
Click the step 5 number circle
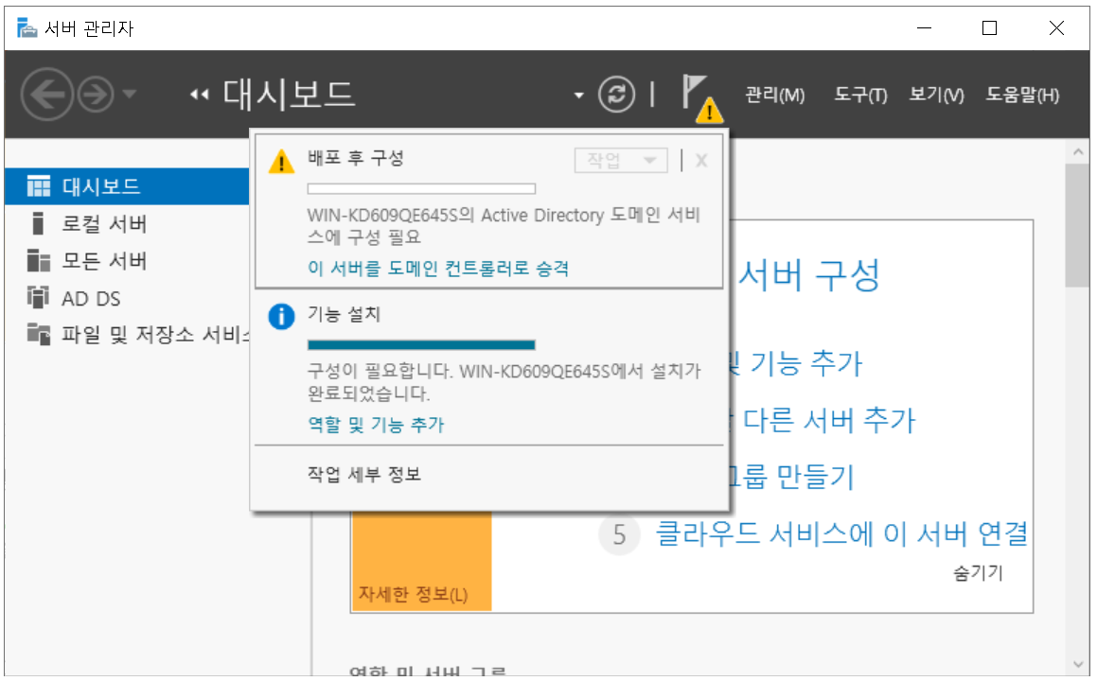pyautogui.click(x=619, y=535)
